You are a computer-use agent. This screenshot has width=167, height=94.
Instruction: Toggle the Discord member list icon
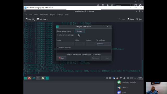click(x=112, y=5)
